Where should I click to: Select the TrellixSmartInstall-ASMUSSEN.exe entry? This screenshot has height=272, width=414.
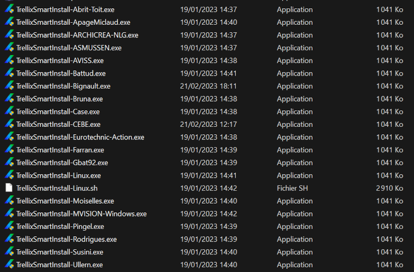69,48
